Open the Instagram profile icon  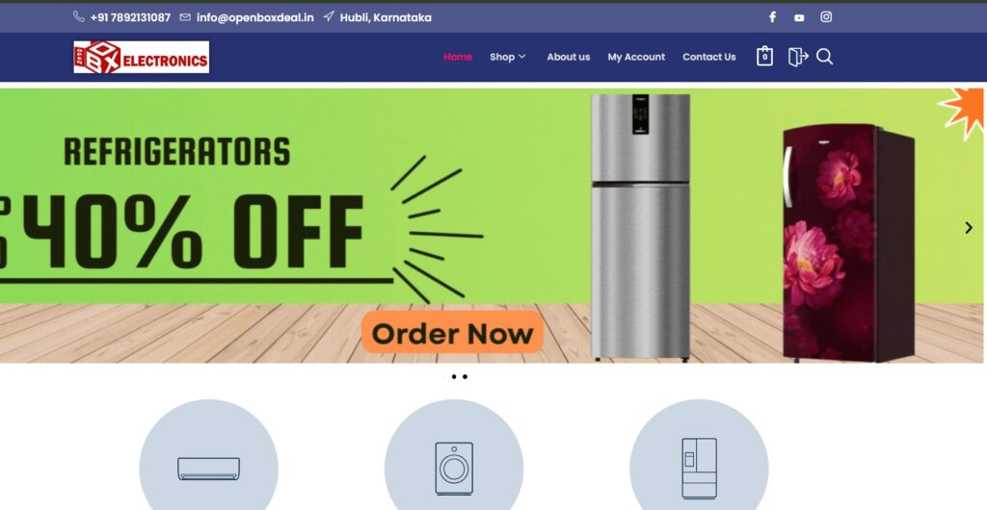[826, 17]
